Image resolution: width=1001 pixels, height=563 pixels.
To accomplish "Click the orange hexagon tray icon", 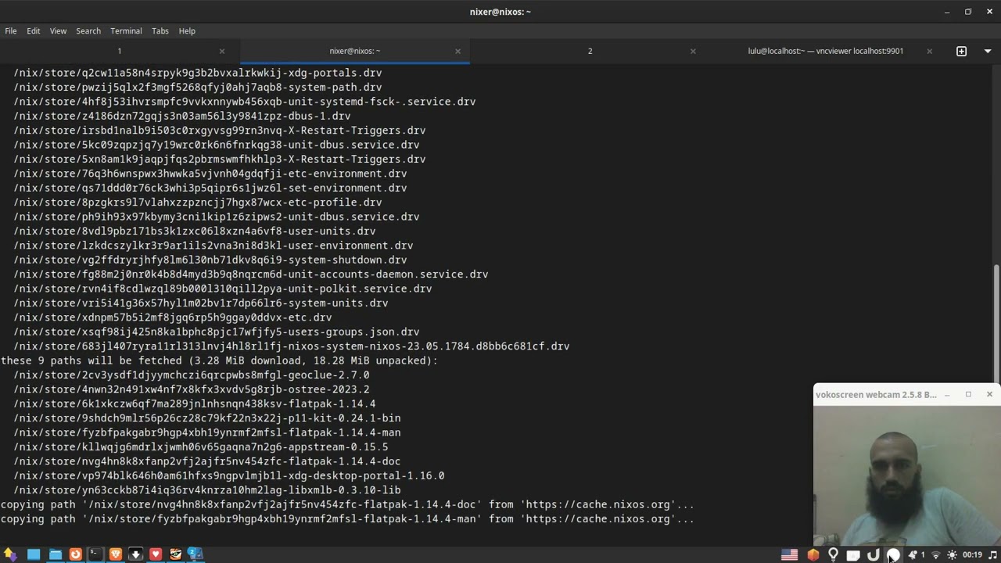I will click(x=813, y=555).
